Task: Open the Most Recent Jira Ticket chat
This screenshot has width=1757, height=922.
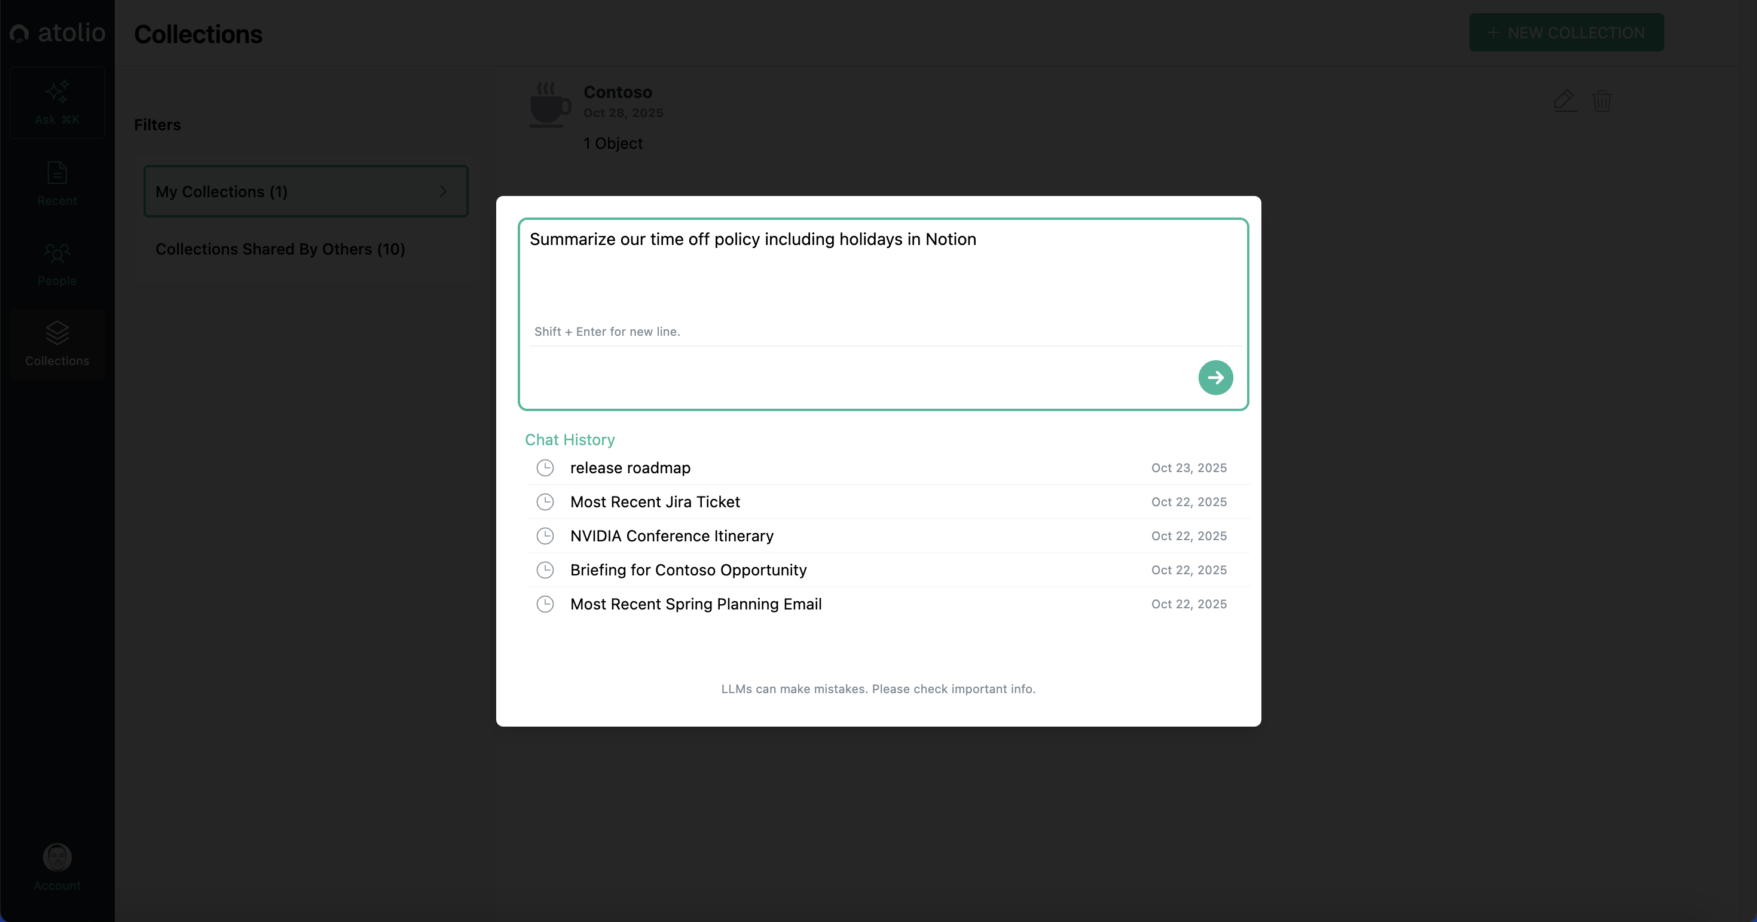Action: click(x=655, y=502)
